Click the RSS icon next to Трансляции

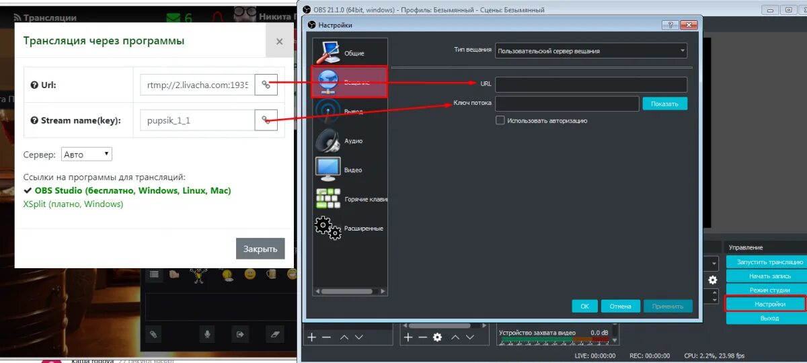click(18, 18)
